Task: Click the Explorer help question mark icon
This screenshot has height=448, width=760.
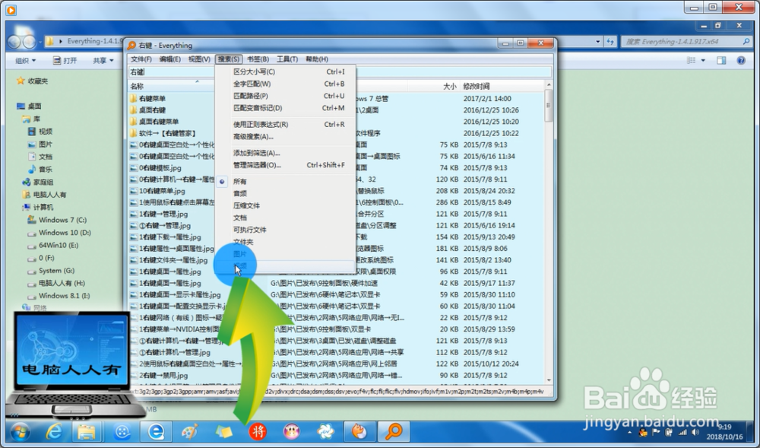Action: pyautogui.click(x=740, y=61)
